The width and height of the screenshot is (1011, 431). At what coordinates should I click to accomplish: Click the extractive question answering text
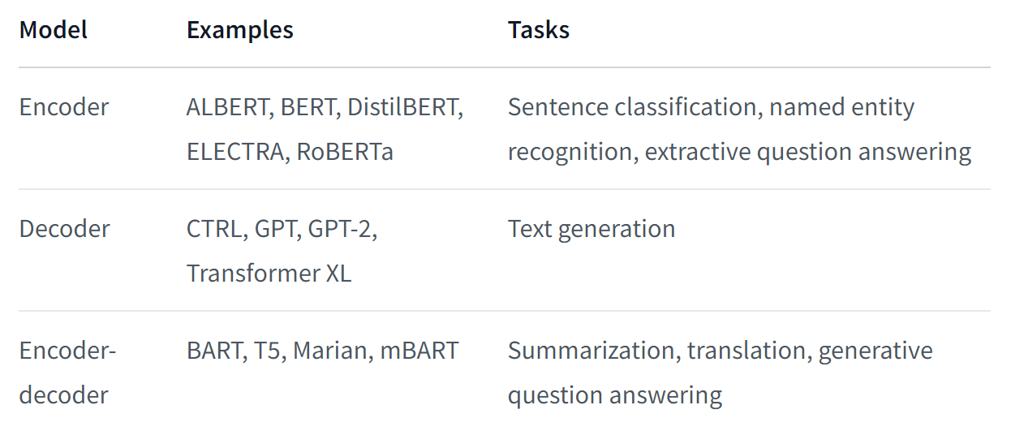pos(808,152)
